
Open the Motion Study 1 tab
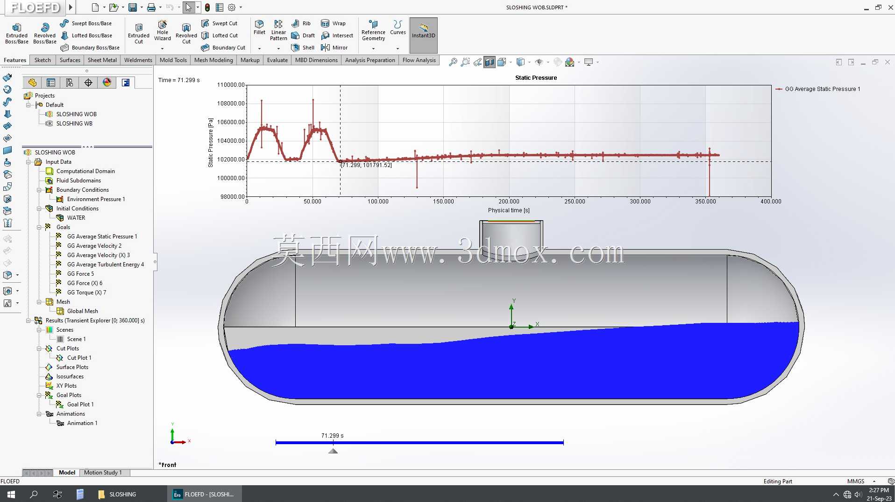[x=103, y=473]
